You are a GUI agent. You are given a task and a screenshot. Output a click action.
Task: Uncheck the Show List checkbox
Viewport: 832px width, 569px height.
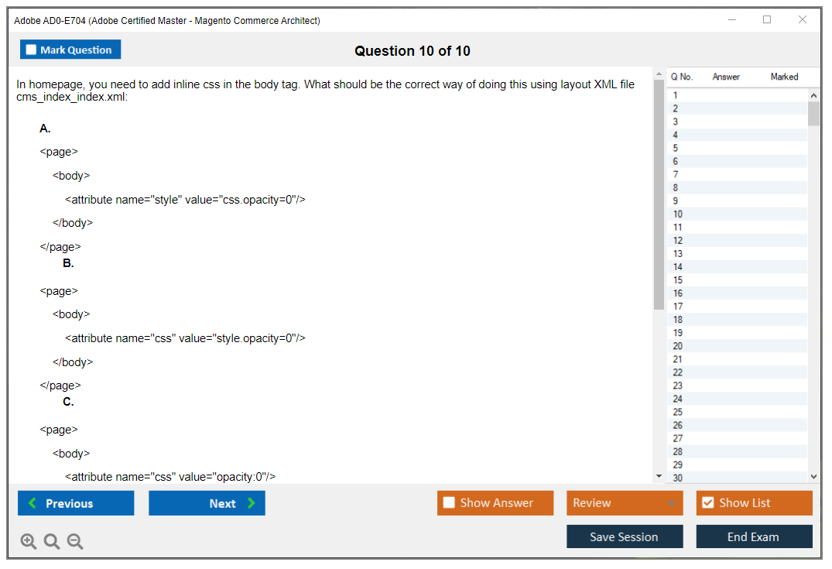click(x=707, y=503)
